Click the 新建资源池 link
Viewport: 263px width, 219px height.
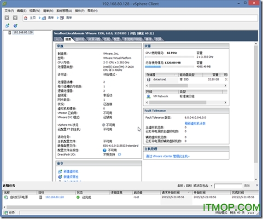click(x=71, y=177)
